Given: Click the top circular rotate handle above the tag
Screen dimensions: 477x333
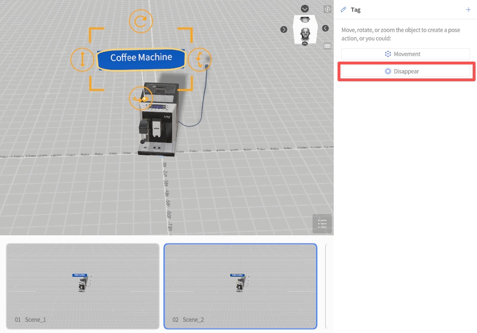Looking at the screenshot, I should tap(141, 21).
